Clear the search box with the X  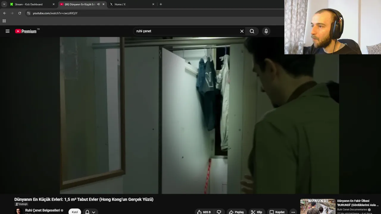tap(242, 31)
